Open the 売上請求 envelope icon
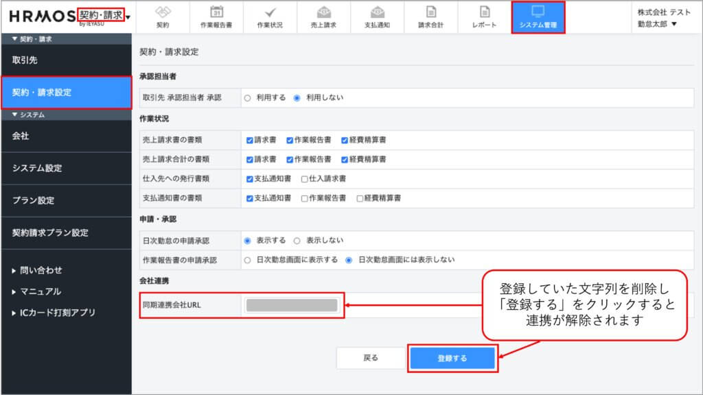Viewport: 703px width, 395px height. pyautogui.click(x=323, y=12)
